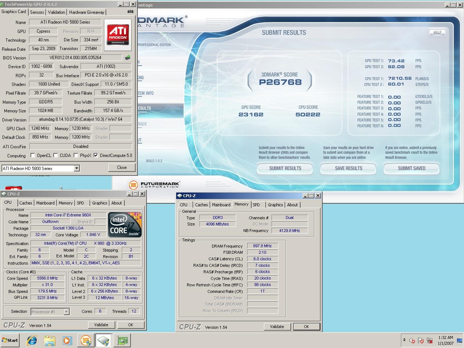464x348 pixels.
Task: Switch to 3DMark Vantage taskbar icon
Action: pyautogui.click(x=86, y=340)
